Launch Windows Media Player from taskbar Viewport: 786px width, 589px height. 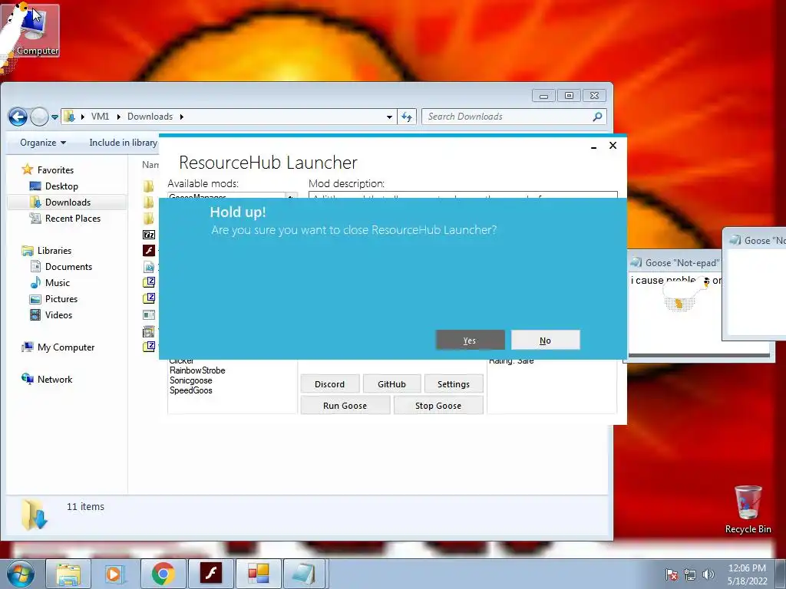click(114, 574)
